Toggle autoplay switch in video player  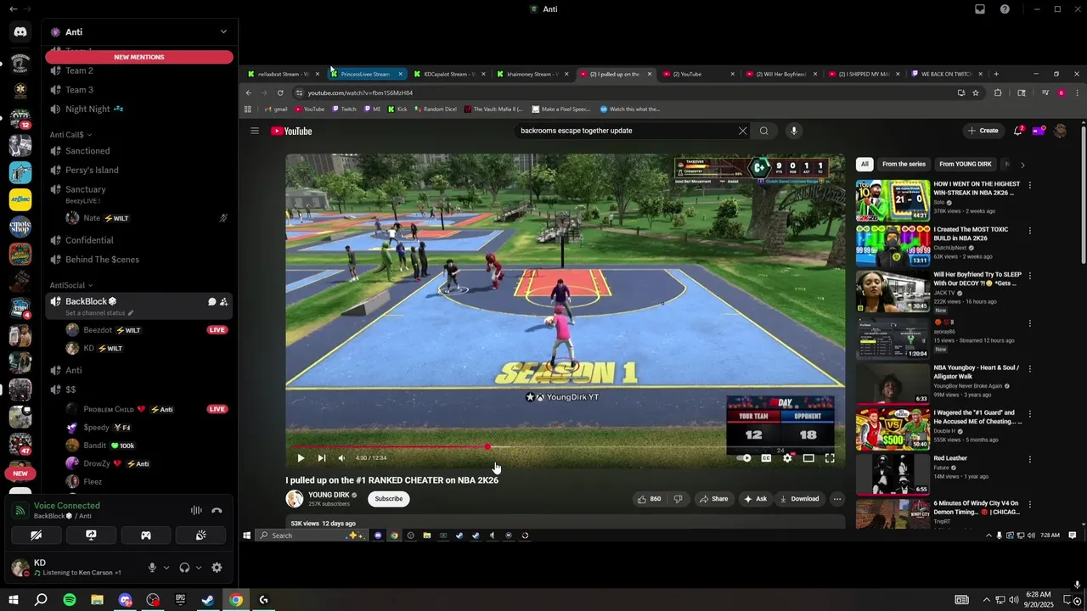[x=744, y=457]
